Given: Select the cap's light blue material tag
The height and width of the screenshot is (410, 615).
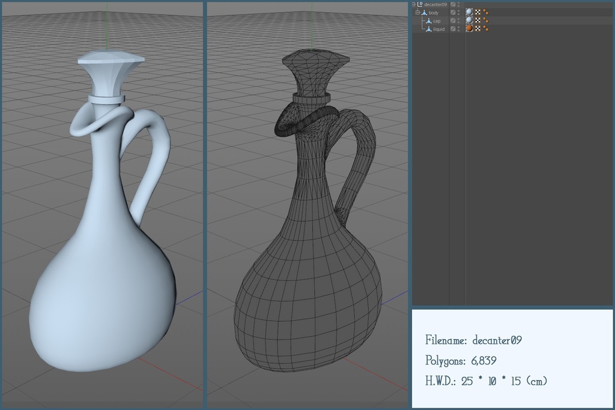Looking at the screenshot, I should 470,20.
